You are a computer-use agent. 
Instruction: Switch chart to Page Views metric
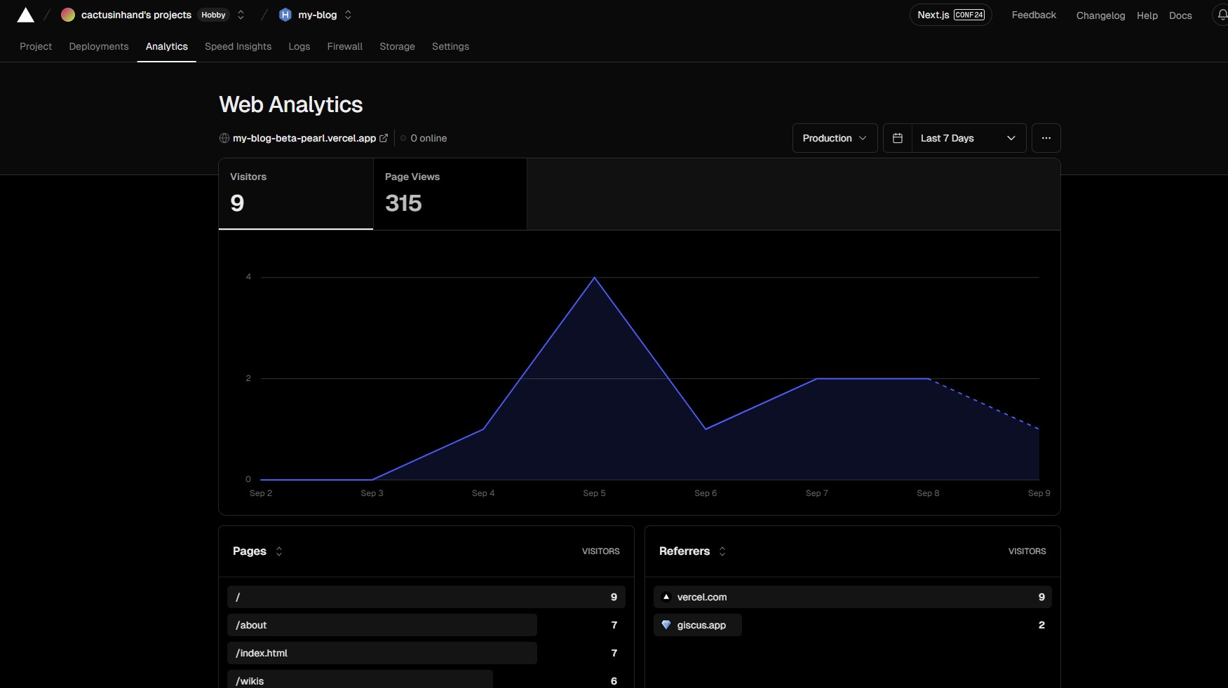(450, 193)
